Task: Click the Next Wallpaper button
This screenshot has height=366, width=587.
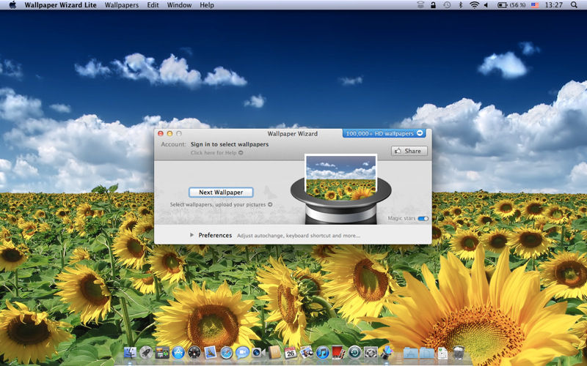Action: point(221,192)
